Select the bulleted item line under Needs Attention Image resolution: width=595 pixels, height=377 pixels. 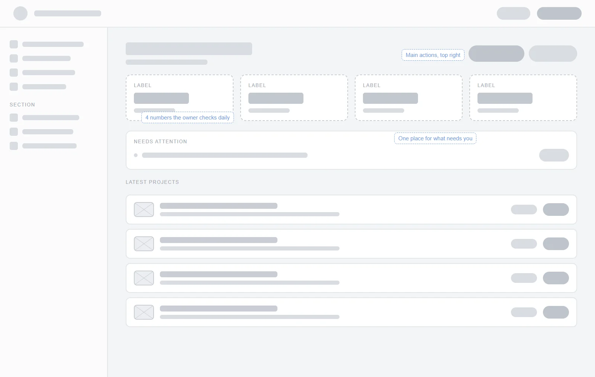[x=225, y=155]
